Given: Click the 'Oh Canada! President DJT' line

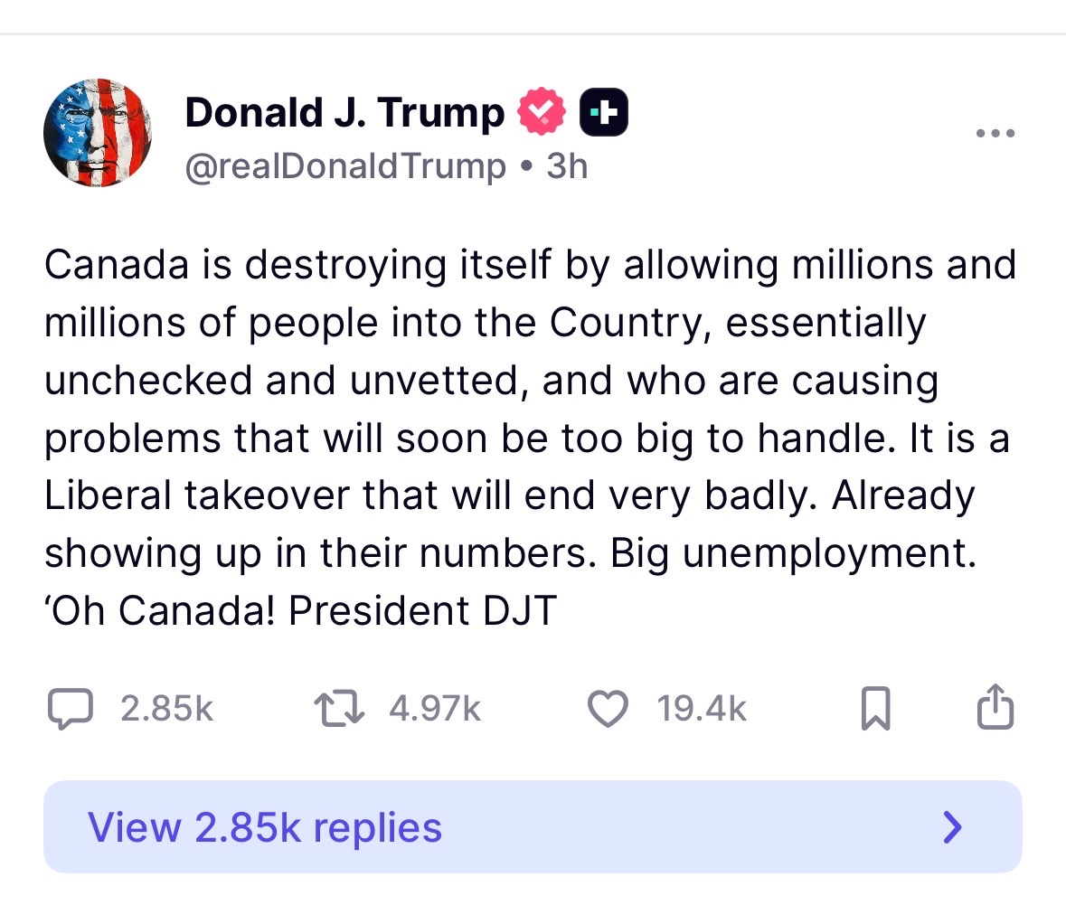Looking at the screenshot, I should pyautogui.click(x=300, y=610).
